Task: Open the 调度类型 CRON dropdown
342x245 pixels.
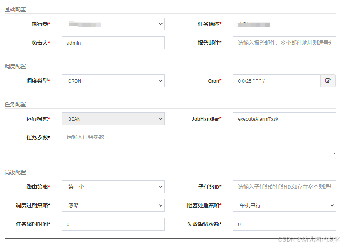Action: (113, 81)
